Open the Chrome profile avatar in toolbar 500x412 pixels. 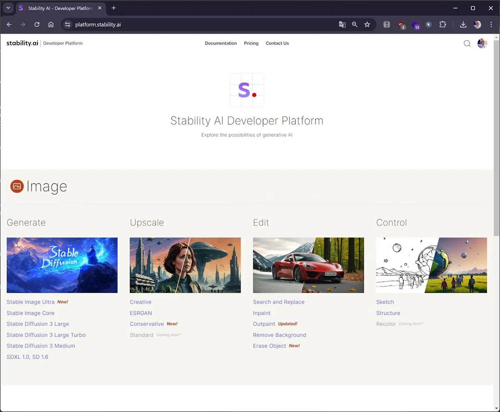tap(477, 25)
